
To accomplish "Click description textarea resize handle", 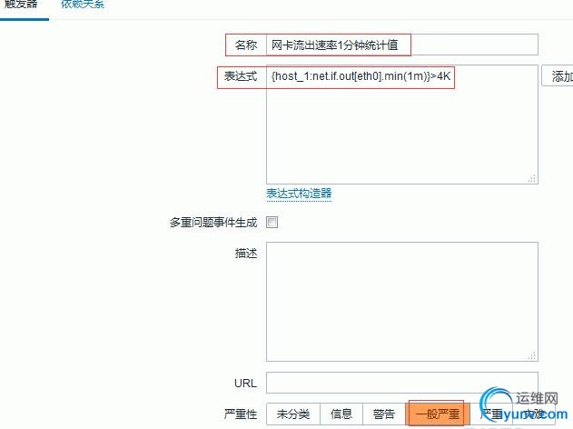I will coord(532,356).
